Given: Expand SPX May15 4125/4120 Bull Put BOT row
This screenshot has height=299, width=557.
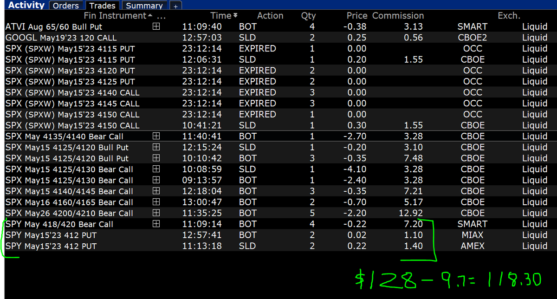Looking at the screenshot, I should pyautogui.click(x=156, y=158).
